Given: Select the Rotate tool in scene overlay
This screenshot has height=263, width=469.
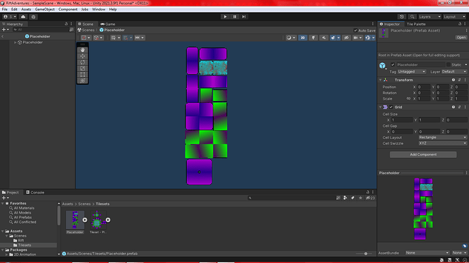Looking at the screenshot, I should coord(82,62).
